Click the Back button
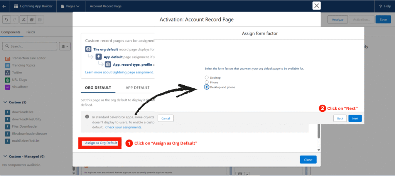Viewport: 395px width, 176px height. (x=340, y=118)
